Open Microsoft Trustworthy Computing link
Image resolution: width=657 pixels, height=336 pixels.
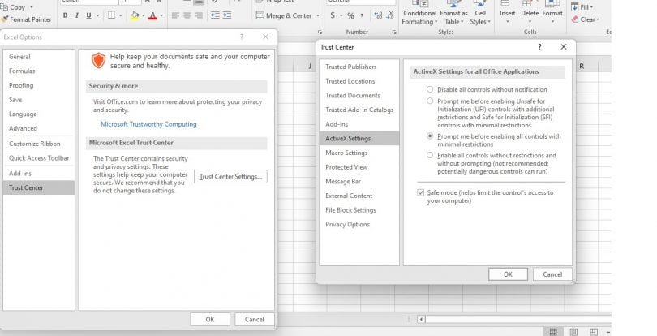pyautogui.click(x=148, y=124)
